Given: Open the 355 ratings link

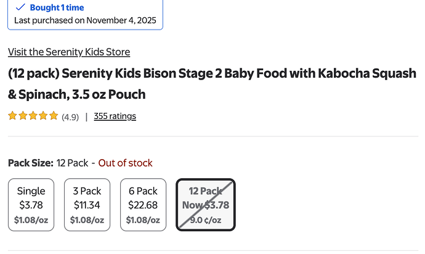Looking at the screenshot, I should (115, 116).
